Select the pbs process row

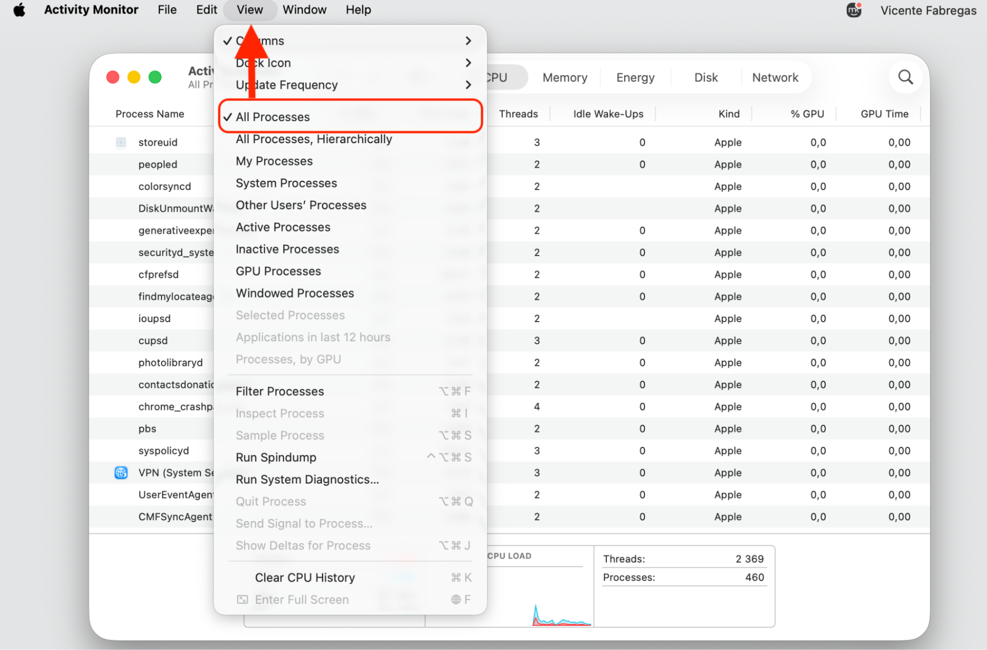click(509, 429)
